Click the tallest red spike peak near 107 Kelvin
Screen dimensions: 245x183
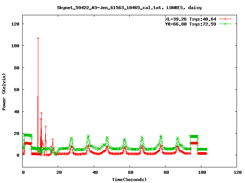38,38
